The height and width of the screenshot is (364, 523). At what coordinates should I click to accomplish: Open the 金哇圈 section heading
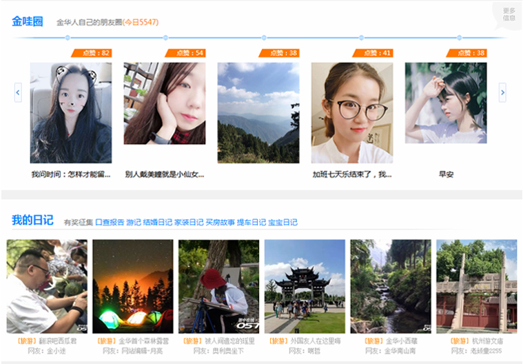[x=28, y=21]
